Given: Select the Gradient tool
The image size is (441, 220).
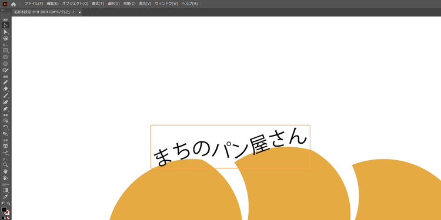Looking at the screenshot, I should coord(5,190).
